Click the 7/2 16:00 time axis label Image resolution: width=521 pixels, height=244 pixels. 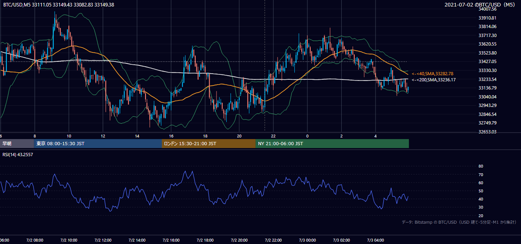point(171,240)
